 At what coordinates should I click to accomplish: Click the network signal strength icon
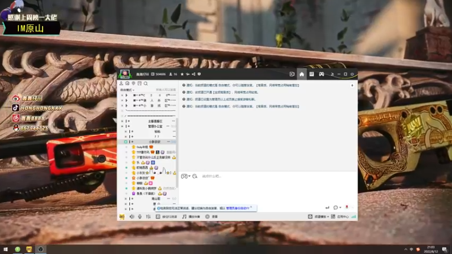coord(354,217)
